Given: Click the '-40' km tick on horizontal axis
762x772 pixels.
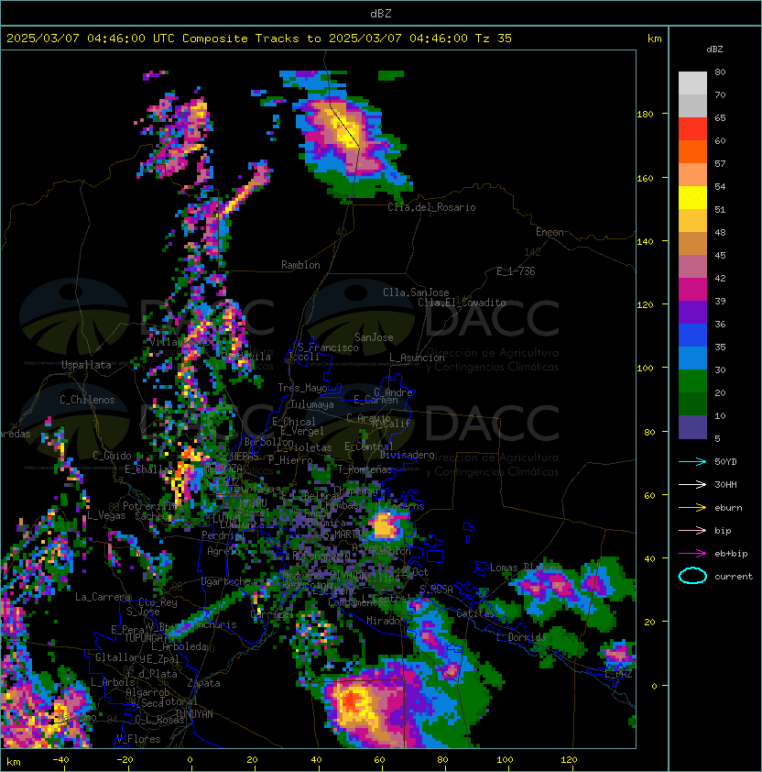Looking at the screenshot, I should (x=60, y=760).
